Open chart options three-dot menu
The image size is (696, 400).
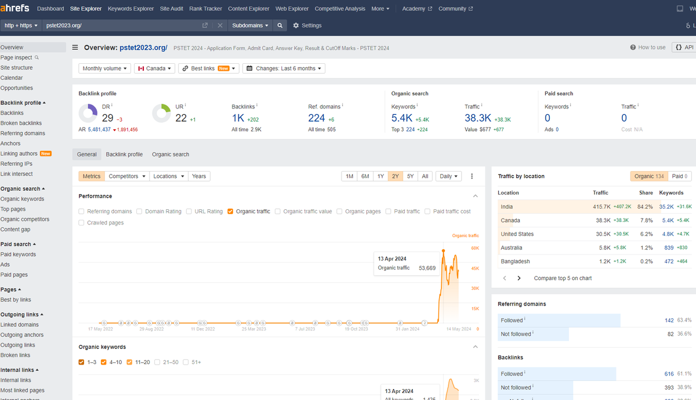point(472,176)
